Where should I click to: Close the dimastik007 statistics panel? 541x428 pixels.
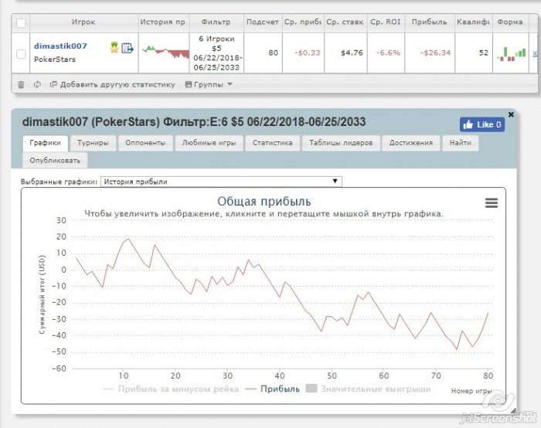pos(511,114)
